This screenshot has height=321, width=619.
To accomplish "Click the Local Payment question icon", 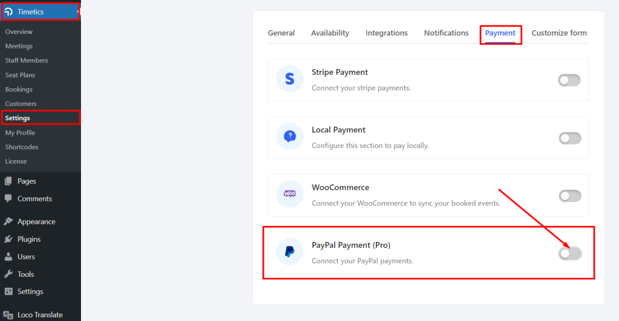I will pyautogui.click(x=290, y=137).
